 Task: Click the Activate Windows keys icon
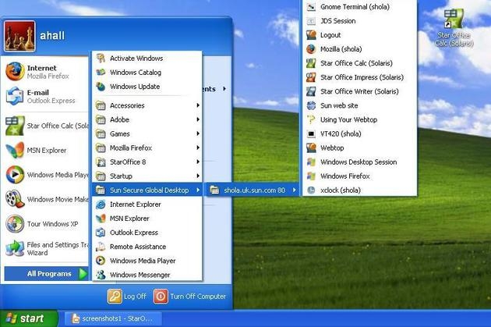[x=101, y=59]
